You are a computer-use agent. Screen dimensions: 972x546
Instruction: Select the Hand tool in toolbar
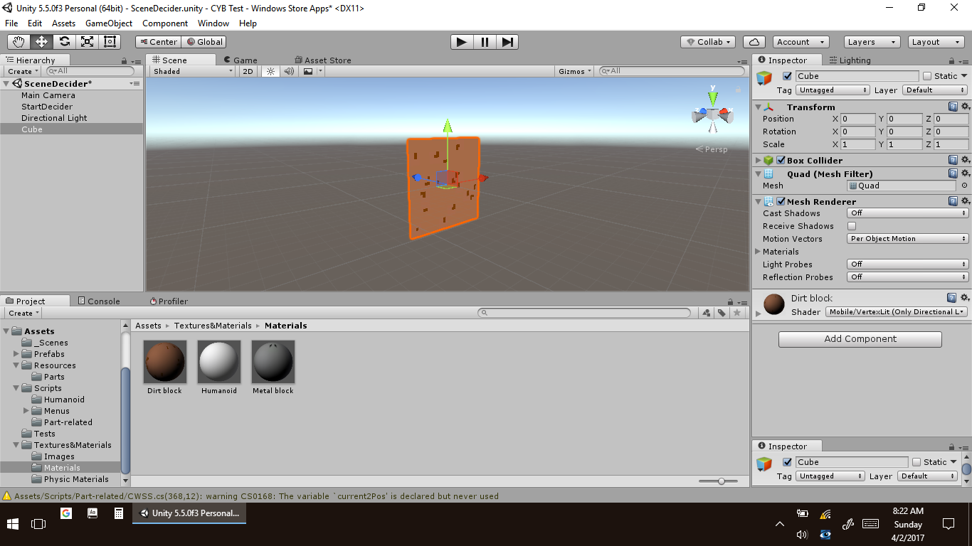click(19, 42)
